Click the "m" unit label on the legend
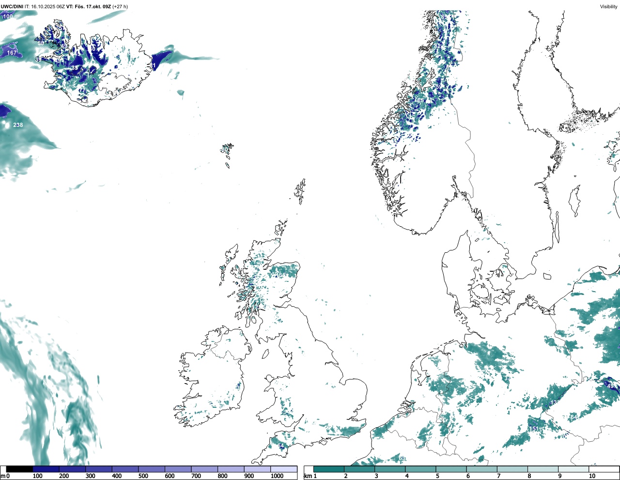The width and height of the screenshot is (620, 480). click(3, 477)
